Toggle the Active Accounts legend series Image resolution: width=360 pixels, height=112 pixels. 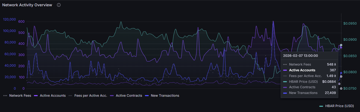pos(49,96)
